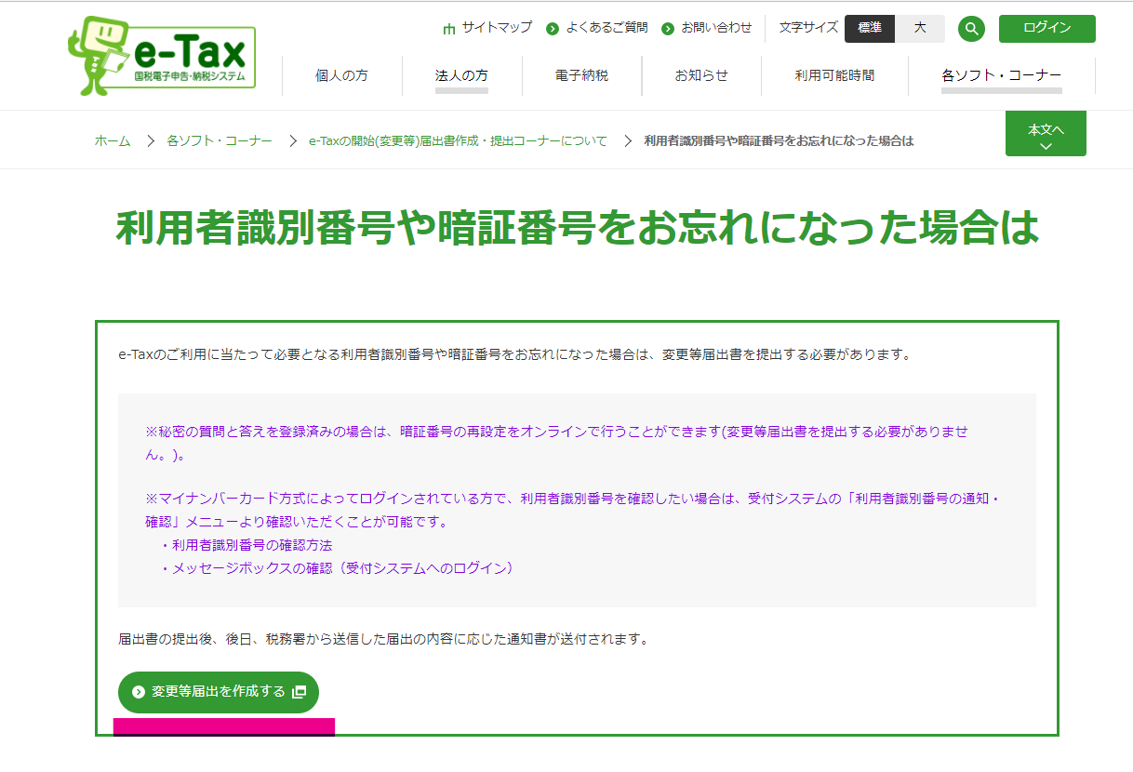Viewport: 1133px width, 772px height.
Task: Click the arrow icon beside よくあるご質問
Action: click(x=553, y=29)
